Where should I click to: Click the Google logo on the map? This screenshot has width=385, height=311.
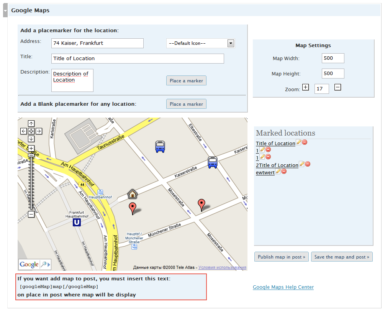29,264
